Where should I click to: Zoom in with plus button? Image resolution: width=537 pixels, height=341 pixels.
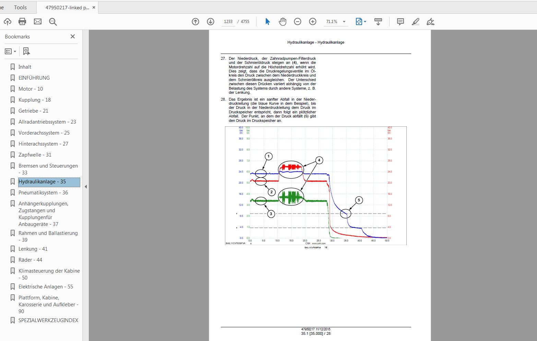click(313, 22)
